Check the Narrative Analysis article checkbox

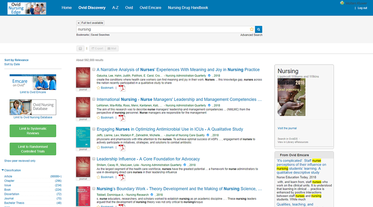pyautogui.click(x=94, y=70)
